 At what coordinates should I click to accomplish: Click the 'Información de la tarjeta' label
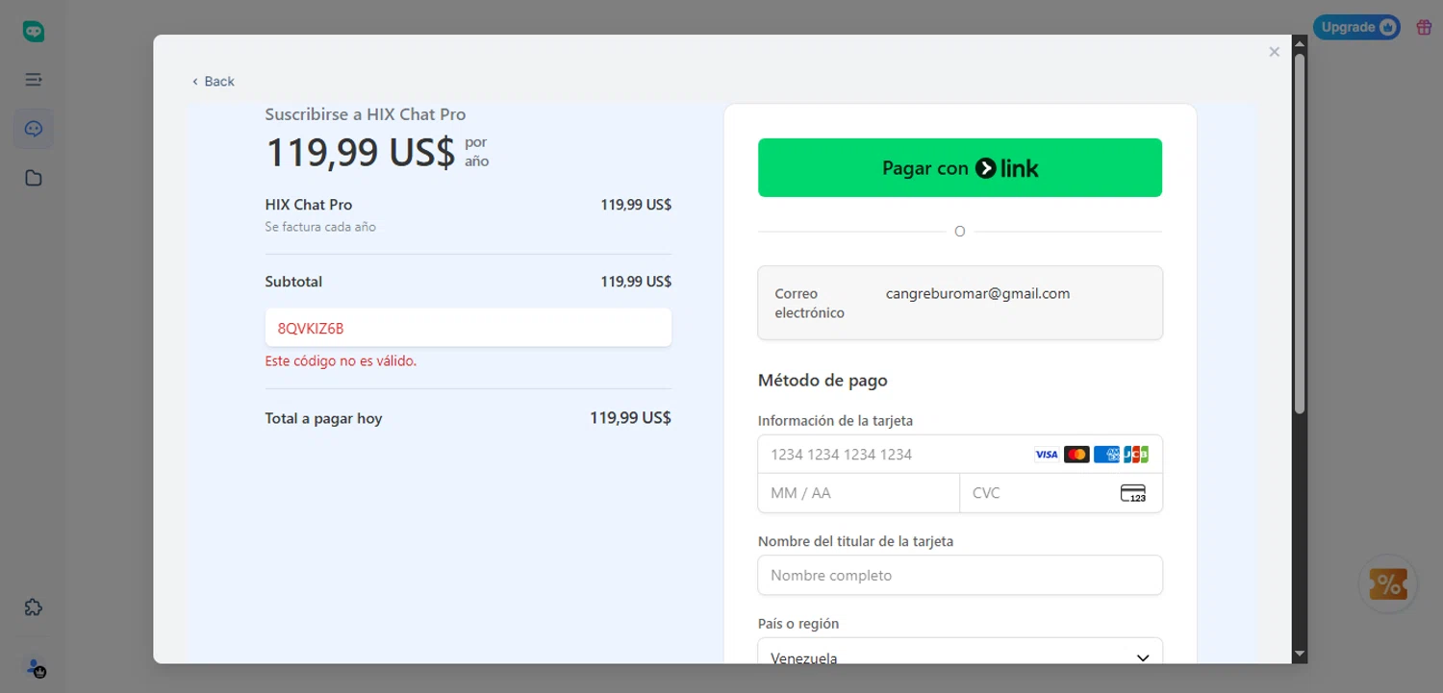[x=835, y=421]
